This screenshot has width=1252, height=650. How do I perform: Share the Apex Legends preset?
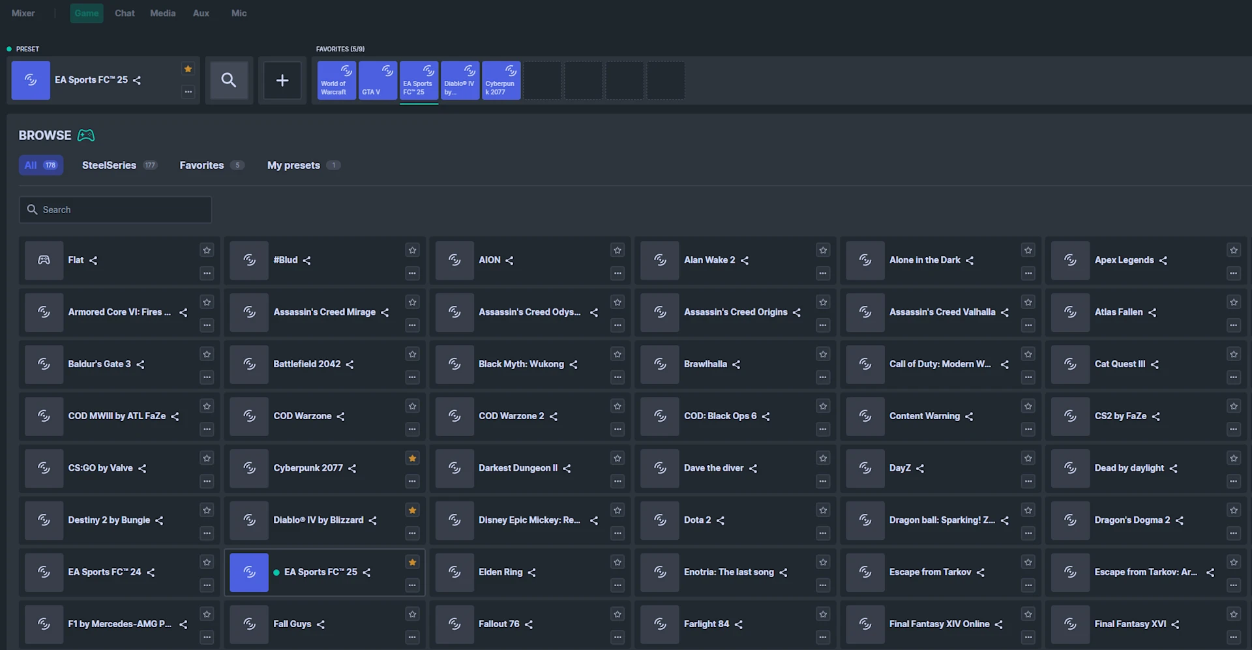[1163, 260]
